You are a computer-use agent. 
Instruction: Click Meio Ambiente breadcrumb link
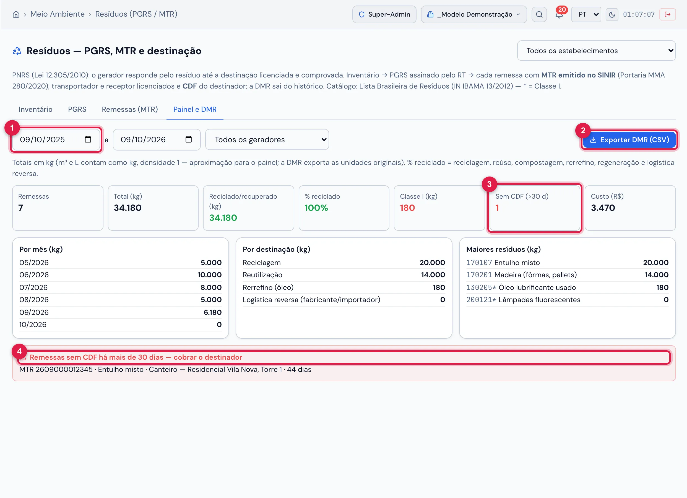[57, 14]
